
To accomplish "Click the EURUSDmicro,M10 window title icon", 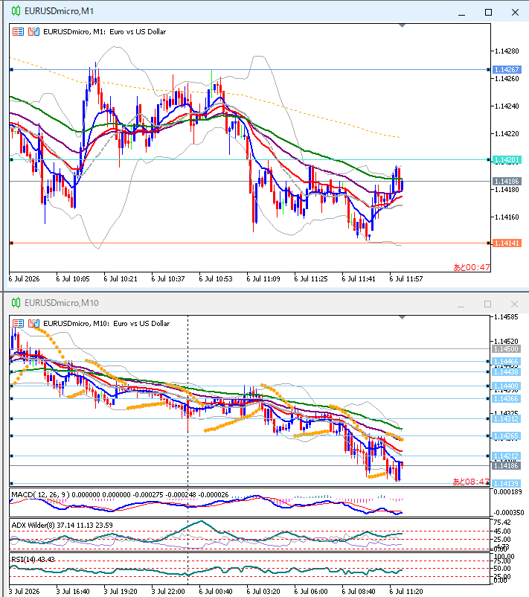I will pyautogui.click(x=16, y=303).
